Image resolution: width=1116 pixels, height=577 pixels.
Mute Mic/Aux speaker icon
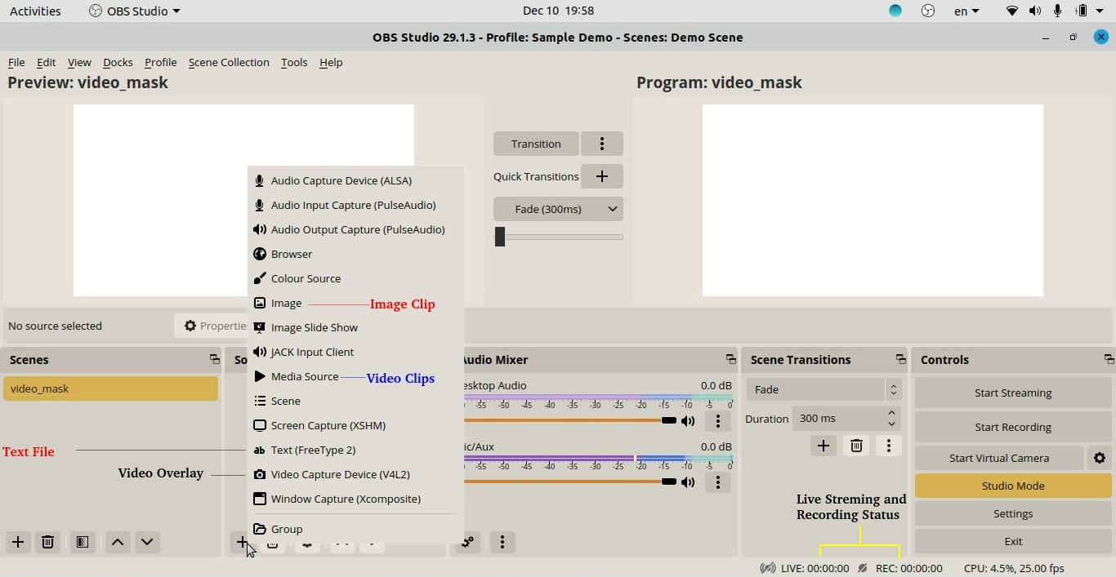pos(688,482)
